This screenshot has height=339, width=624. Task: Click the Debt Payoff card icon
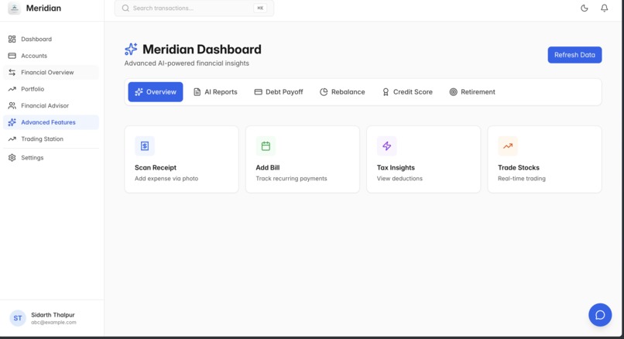[x=259, y=92]
